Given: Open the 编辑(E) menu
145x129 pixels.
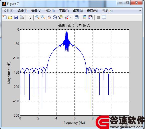Looking at the screenshot, I should coord(22,11).
